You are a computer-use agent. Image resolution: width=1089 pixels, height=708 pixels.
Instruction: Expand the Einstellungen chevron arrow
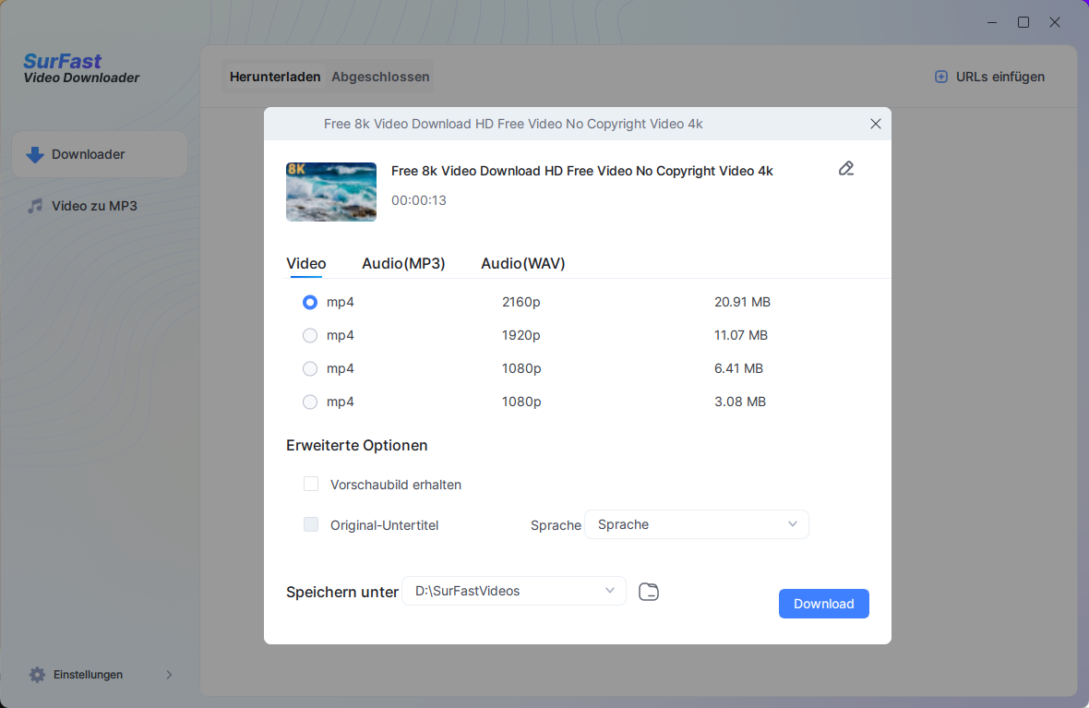[169, 675]
